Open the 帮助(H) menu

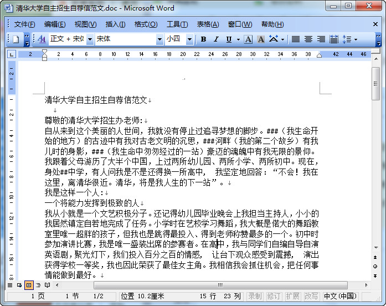(272, 24)
